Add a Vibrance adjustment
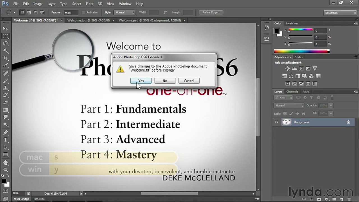The height and width of the screenshot is (202, 359). click(x=315, y=68)
